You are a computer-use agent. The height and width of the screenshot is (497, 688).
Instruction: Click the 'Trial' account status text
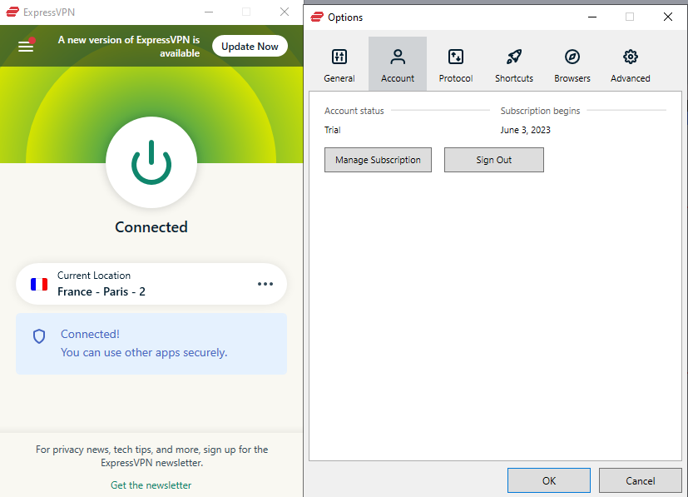[x=332, y=130]
